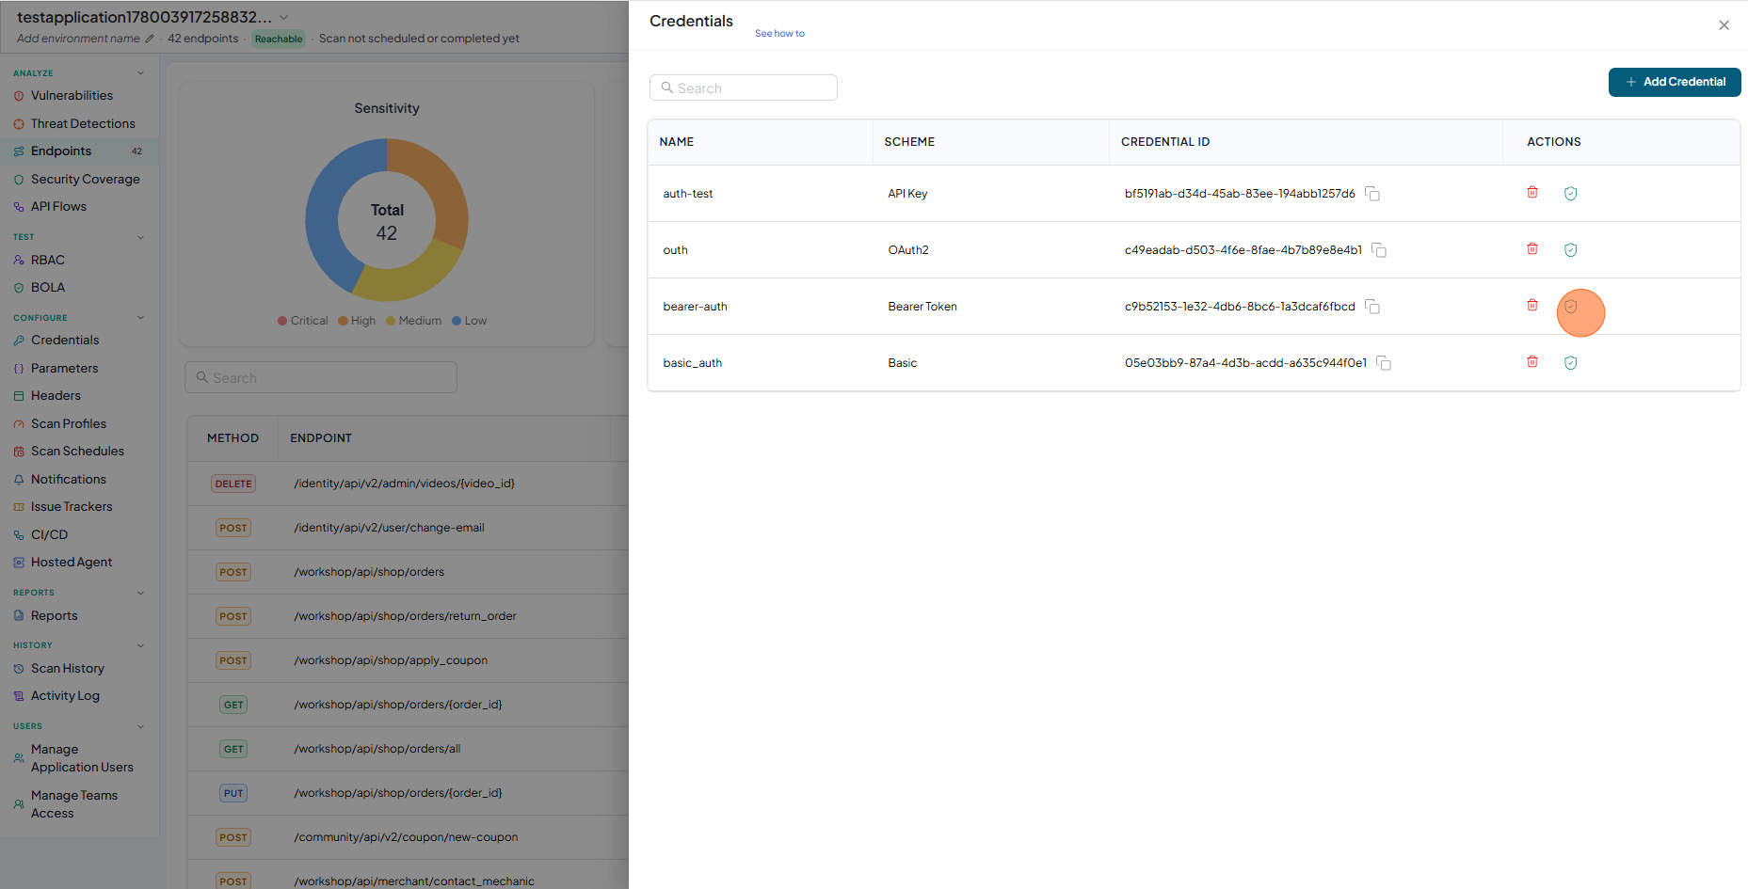
Task: Click the Critical legend swatch
Action: [x=282, y=321]
